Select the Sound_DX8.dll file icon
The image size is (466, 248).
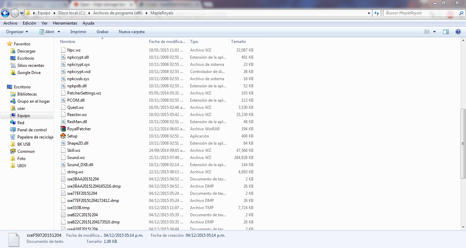click(x=63, y=164)
